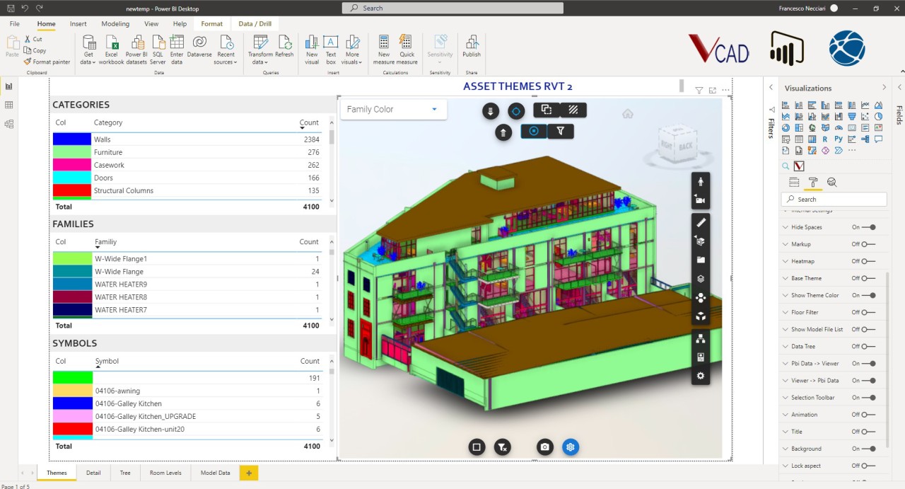Select the measure ruler tool
Viewport: 905px width, 489px height.
pos(701,222)
